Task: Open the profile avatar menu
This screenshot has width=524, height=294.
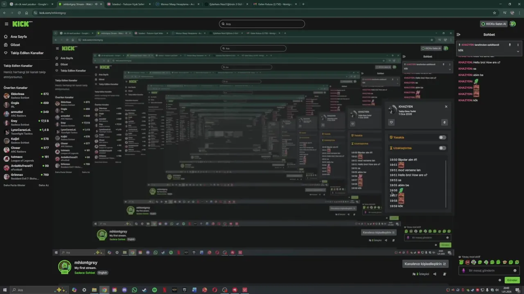Action: point(513,24)
